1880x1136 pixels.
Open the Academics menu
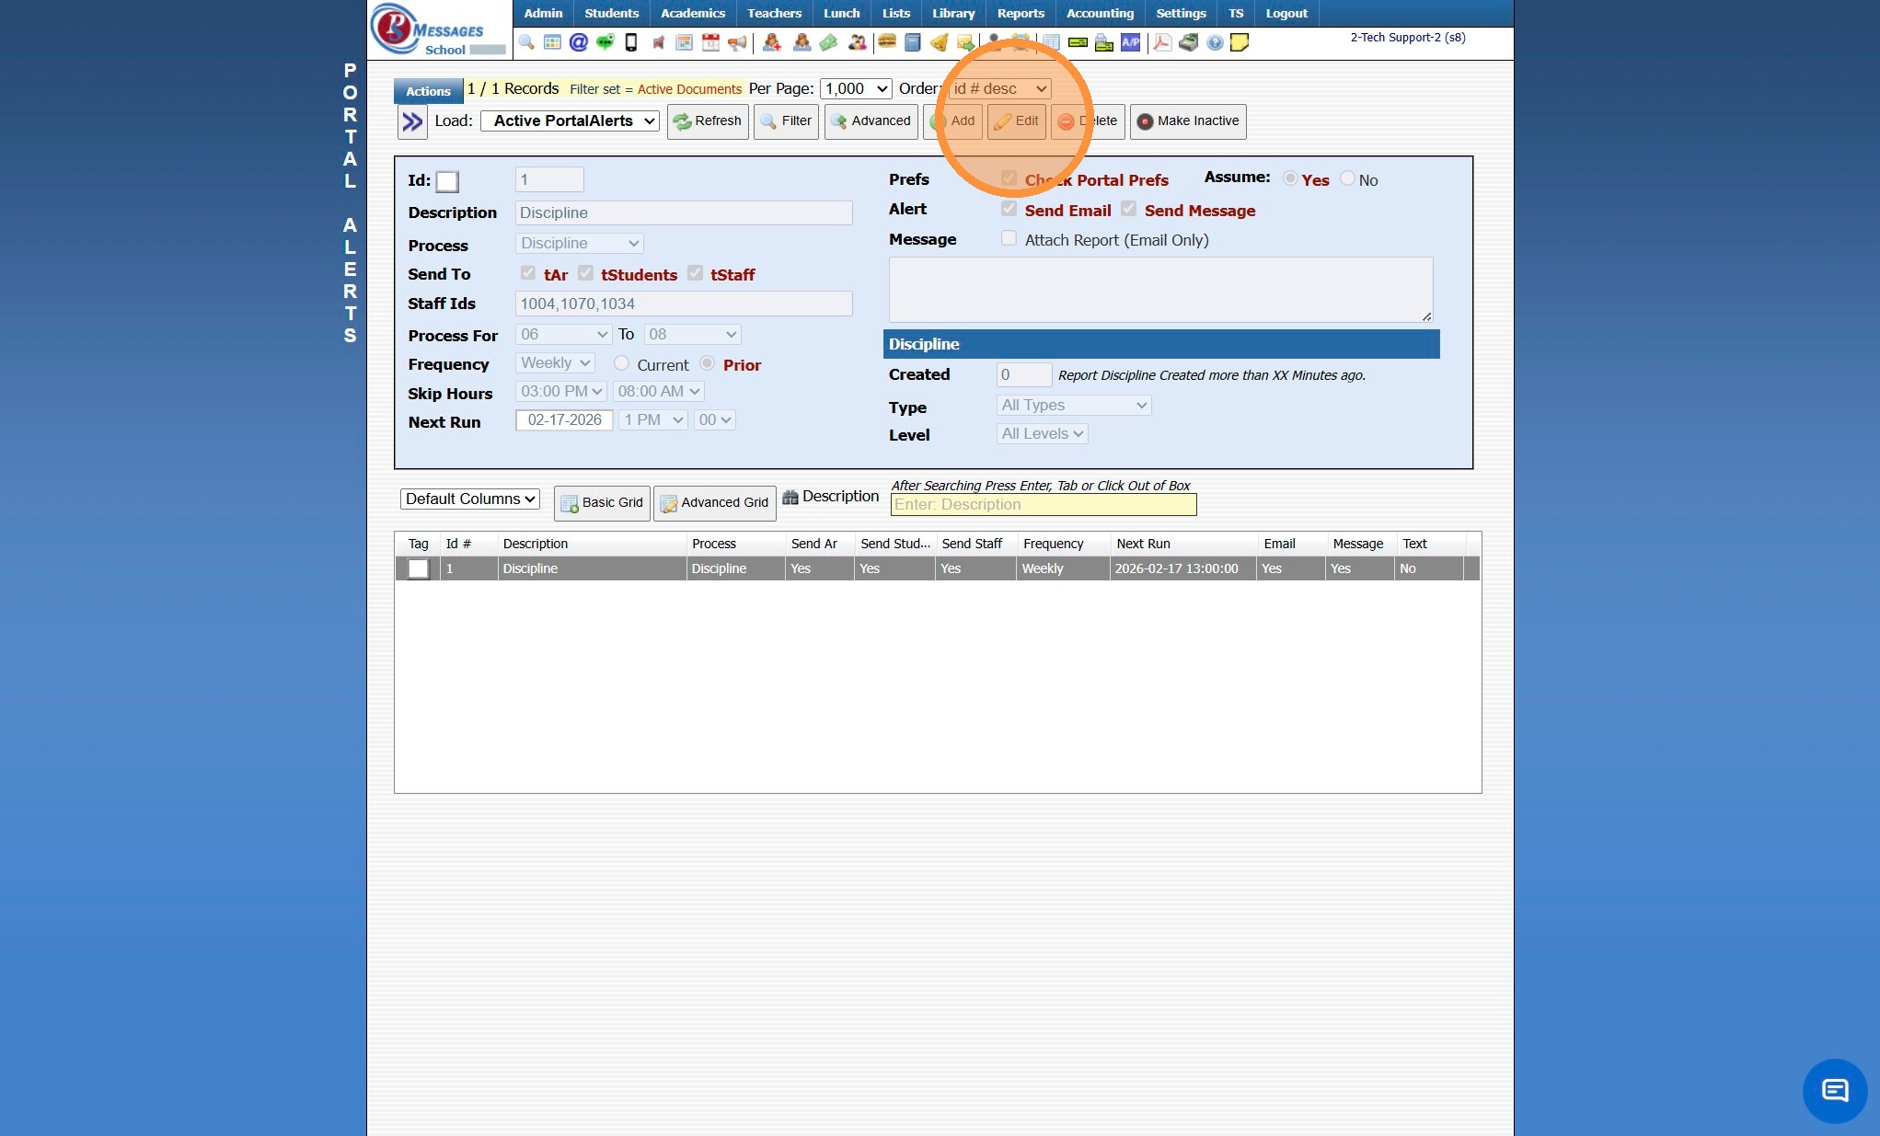coord(692,13)
